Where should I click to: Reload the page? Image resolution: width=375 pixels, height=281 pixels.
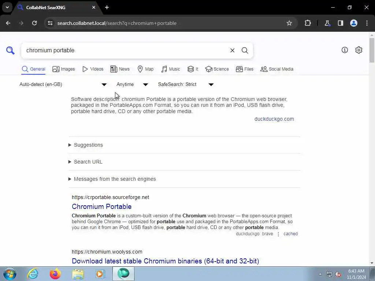tap(34, 23)
